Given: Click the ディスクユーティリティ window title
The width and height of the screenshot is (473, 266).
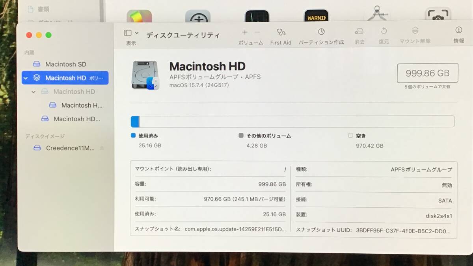Looking at the screenshot, I should (183, 35).
